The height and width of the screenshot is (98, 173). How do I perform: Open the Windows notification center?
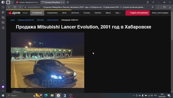coord(169,96)
